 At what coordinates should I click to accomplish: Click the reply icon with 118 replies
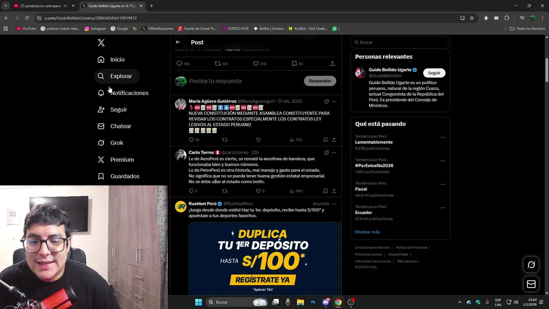[x=183, y=64]
